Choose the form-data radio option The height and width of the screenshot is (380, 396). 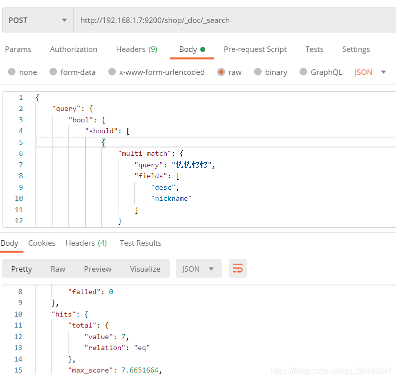point(53,72)
